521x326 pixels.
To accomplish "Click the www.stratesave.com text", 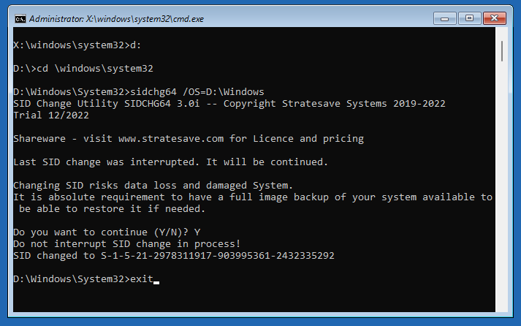I will click(171, 139).
